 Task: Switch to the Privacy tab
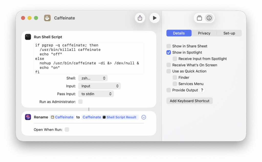pos(204,33)
